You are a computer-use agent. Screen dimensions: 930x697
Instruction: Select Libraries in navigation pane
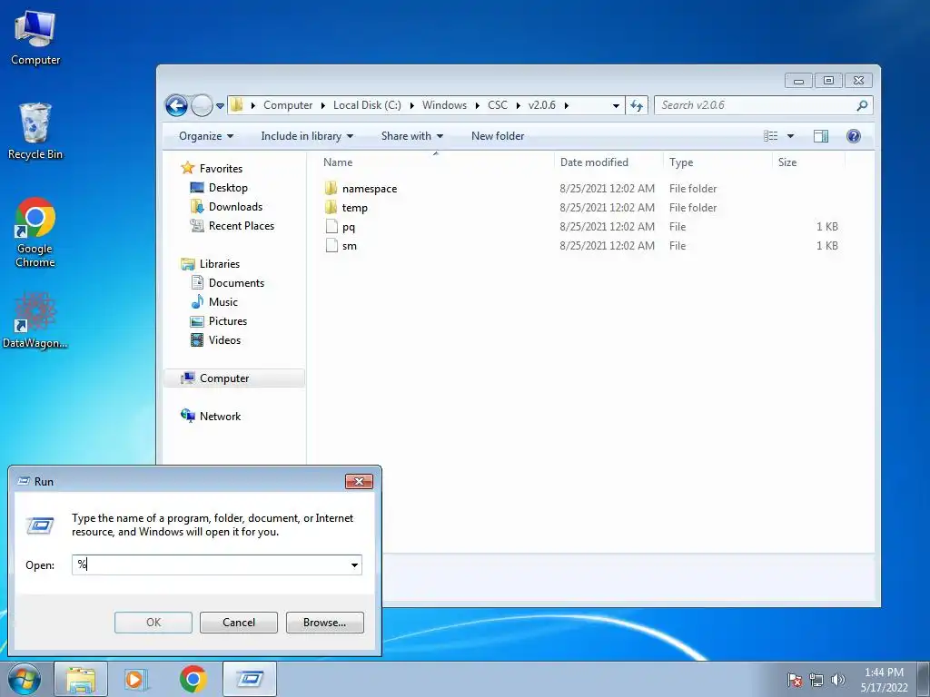(211, 264)
